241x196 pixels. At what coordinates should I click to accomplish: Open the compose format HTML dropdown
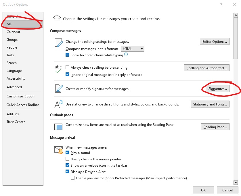pyautogui.click(x=133, y=49)
